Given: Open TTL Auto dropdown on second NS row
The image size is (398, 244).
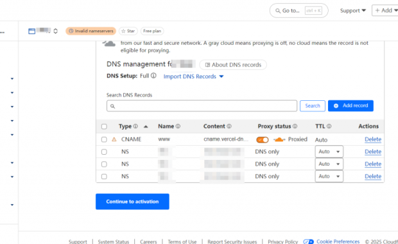Looking at the screenshot, I should tap(329, 164).
